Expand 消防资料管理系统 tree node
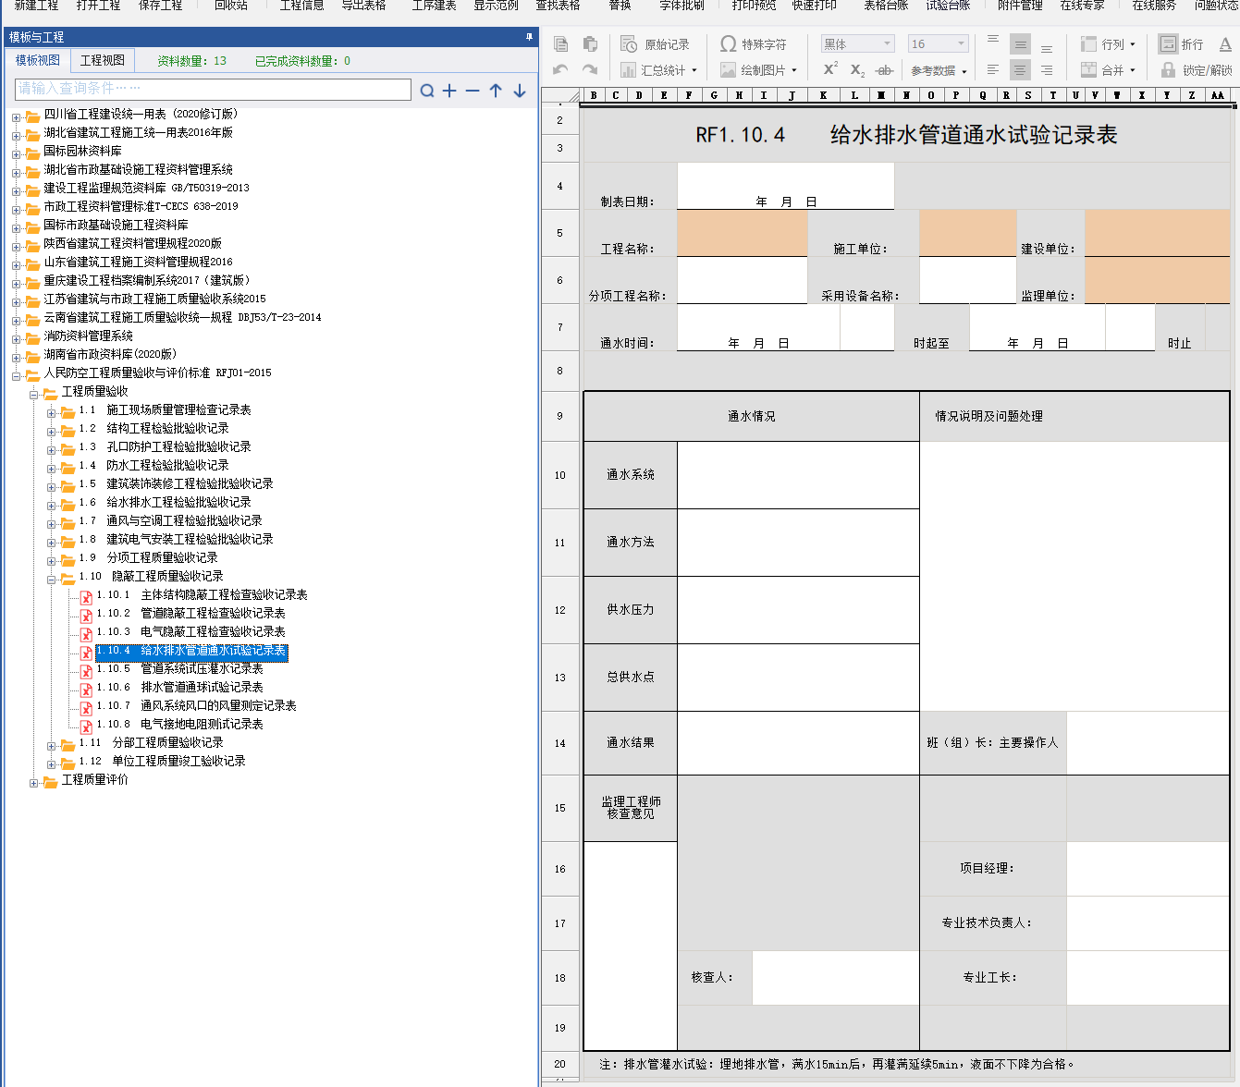This screenshot has width=1240, height=1087. pos(16,339)
